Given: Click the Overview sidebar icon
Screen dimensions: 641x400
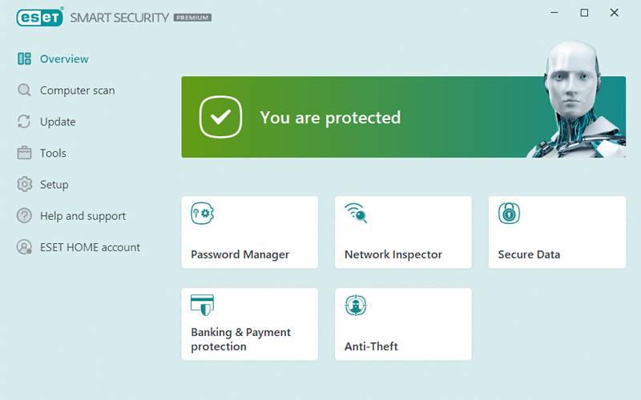Looking at the screenshot, I should coord(24,58).
